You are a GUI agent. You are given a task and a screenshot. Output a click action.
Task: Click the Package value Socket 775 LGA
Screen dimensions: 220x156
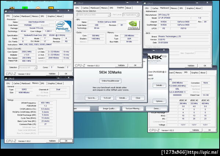coord(36,28)
